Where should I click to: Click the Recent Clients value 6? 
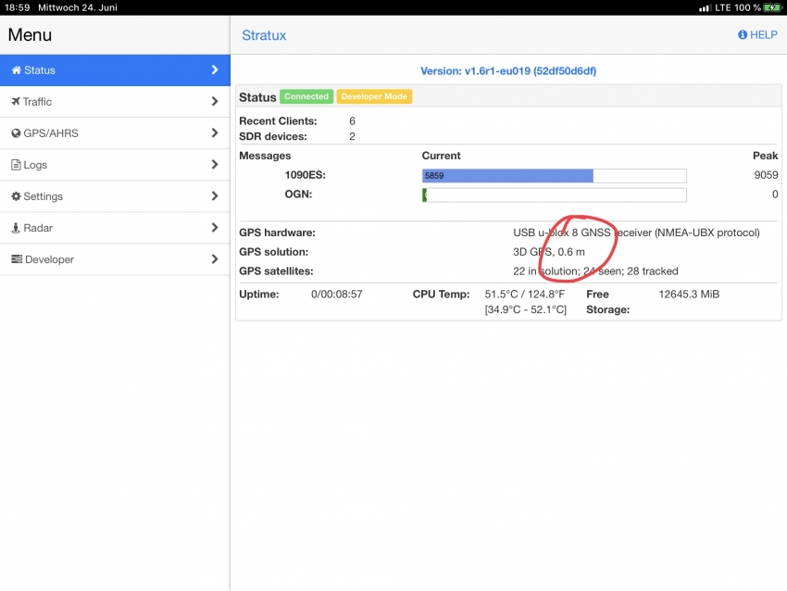(x=353, y=121)
